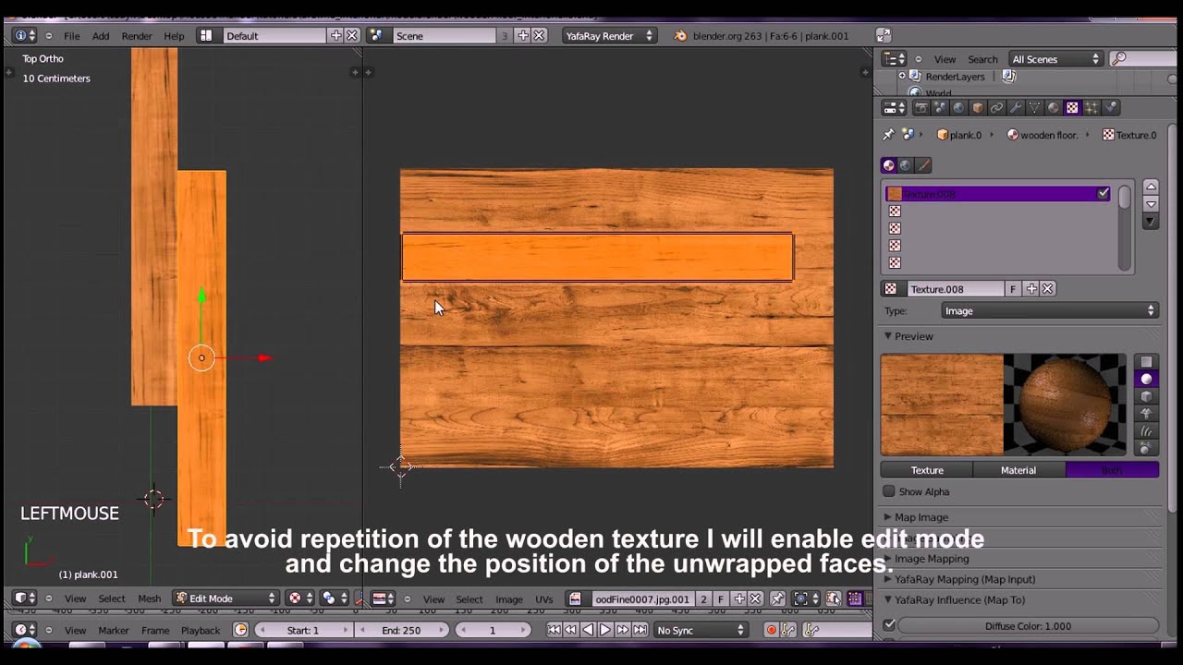The height and width of the screenshot is (665, 1183).
Task: Toggle the record auto-keyframe button in timeline
Action: [771, 630]
